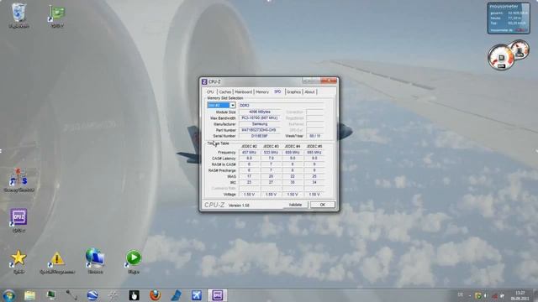Click the mousometer desktop gadget

(509, 18)
